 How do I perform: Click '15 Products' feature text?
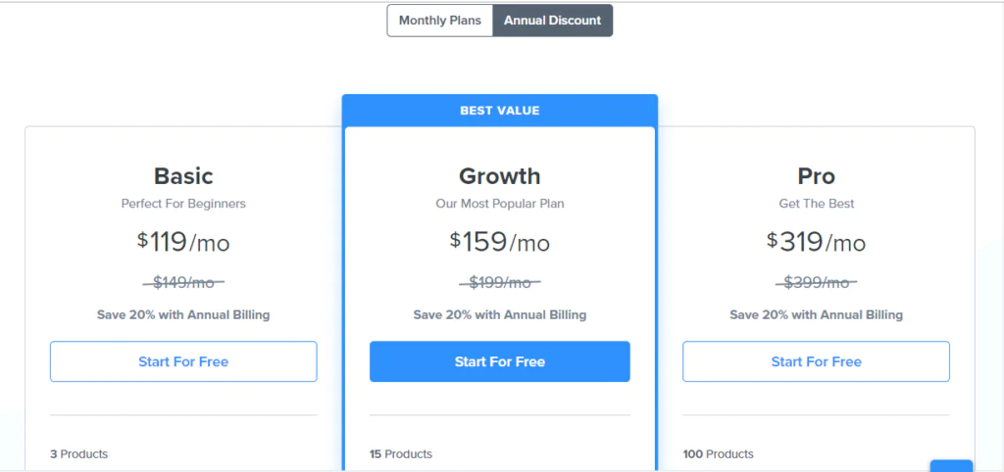point(401,454)
